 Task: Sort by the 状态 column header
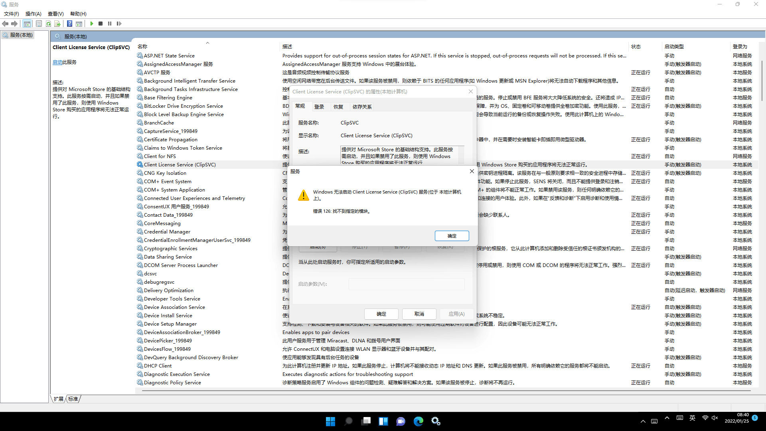point(645,47)
